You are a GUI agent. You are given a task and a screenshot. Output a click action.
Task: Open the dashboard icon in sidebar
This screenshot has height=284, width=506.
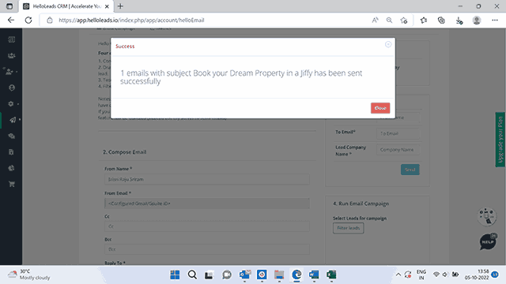click(12, 39)
